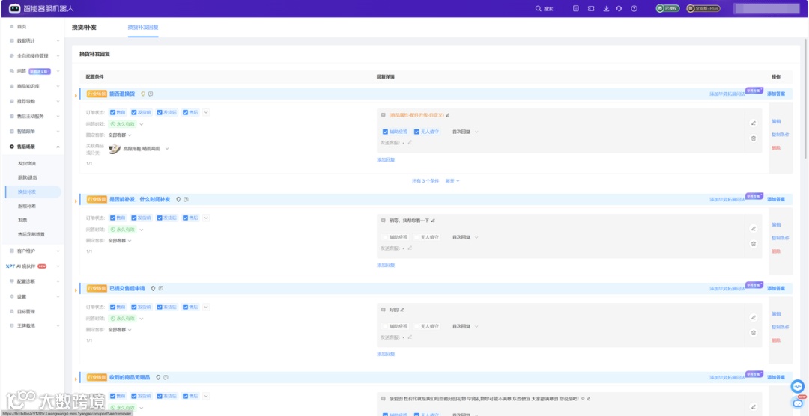Check 辅助应答 in the 稍等 reply
Viewport: 809px width, 416px height.
[385, 237]
